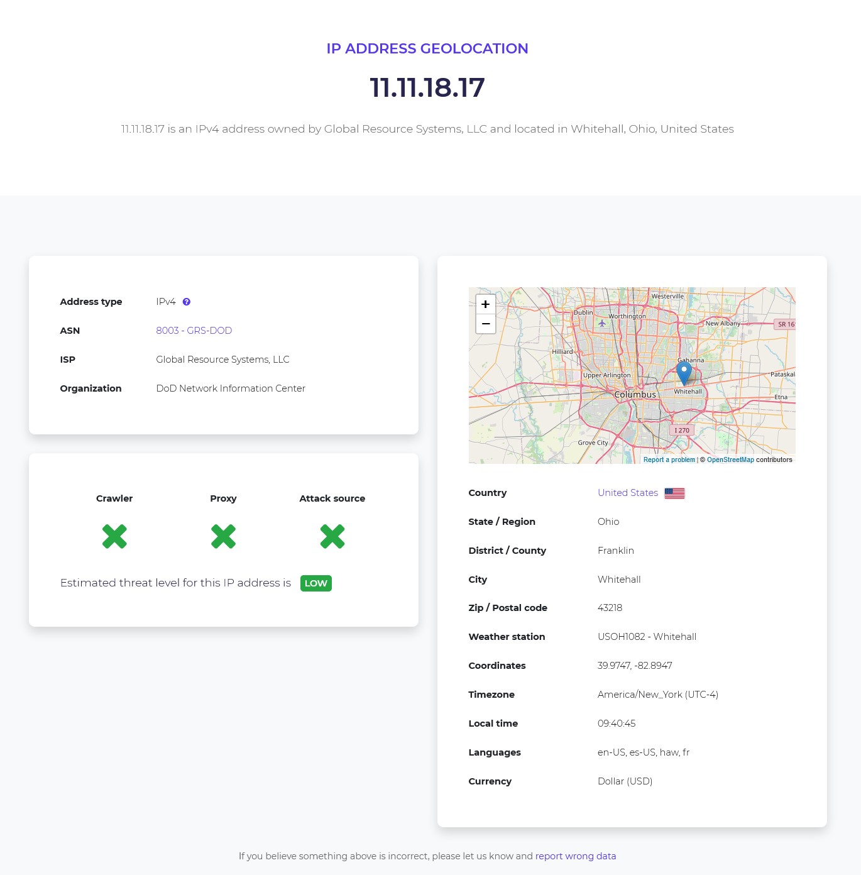The image size is (861, 875).
Task: Click the IP ownership description sentence
Action: coord(427,129)
